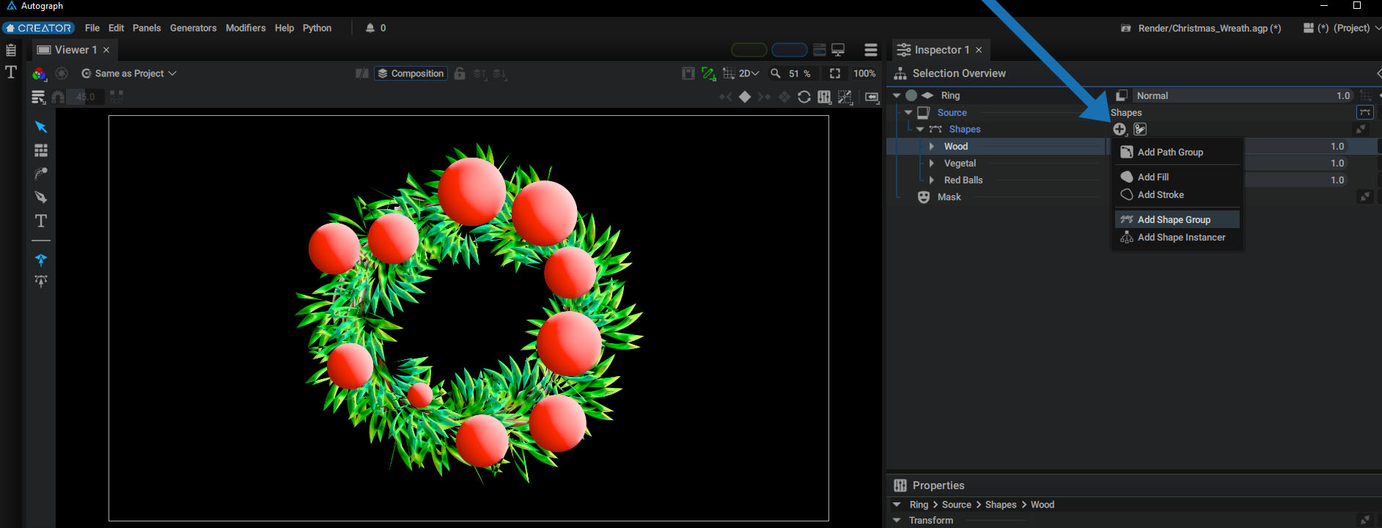
Task: Click the CREATOR workspace button
Action: pos(38,28)
